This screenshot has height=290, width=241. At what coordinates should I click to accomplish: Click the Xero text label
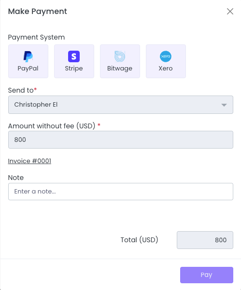click(x=166, y=69)
